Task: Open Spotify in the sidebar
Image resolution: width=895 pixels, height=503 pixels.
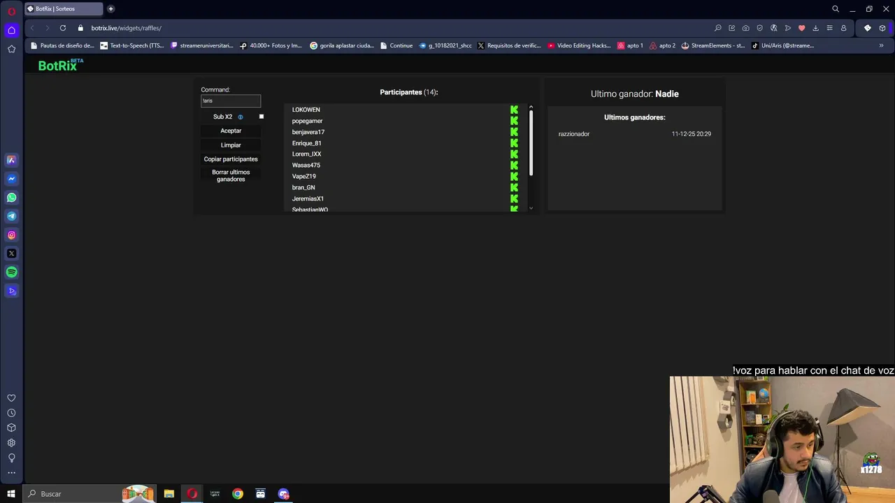Action: click(11, 272)
